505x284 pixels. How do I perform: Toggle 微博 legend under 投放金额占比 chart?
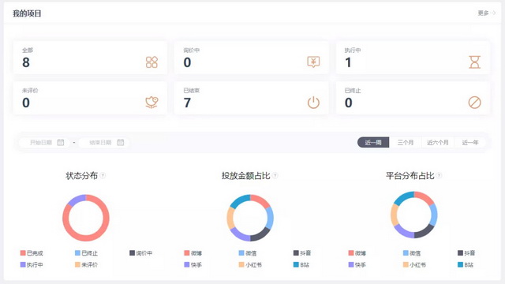point(193,253)
